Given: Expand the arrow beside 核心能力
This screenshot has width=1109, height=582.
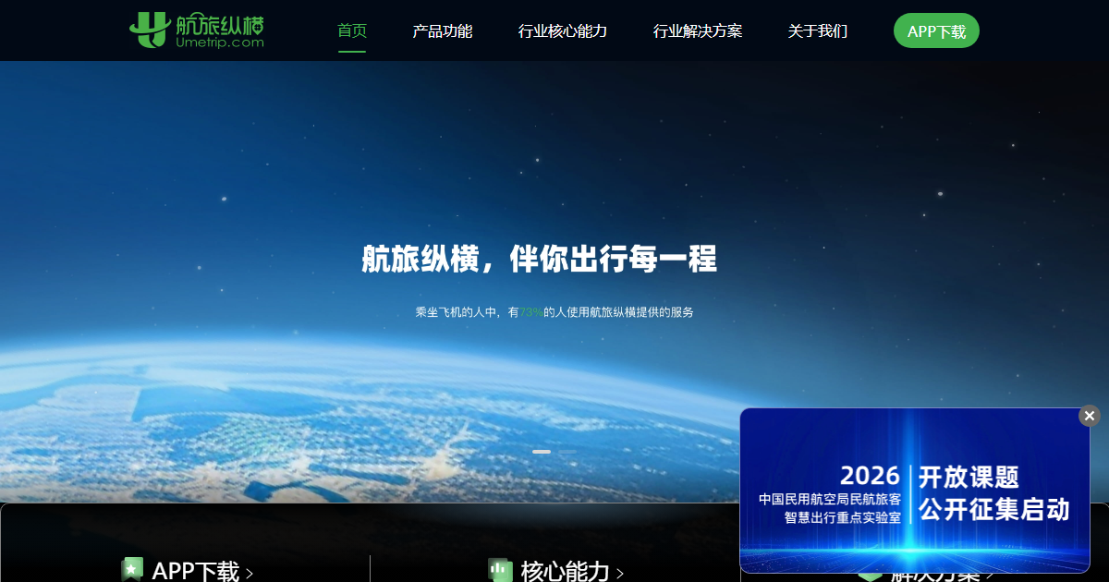Looking at the screenshot, I should tap(619, 574).
